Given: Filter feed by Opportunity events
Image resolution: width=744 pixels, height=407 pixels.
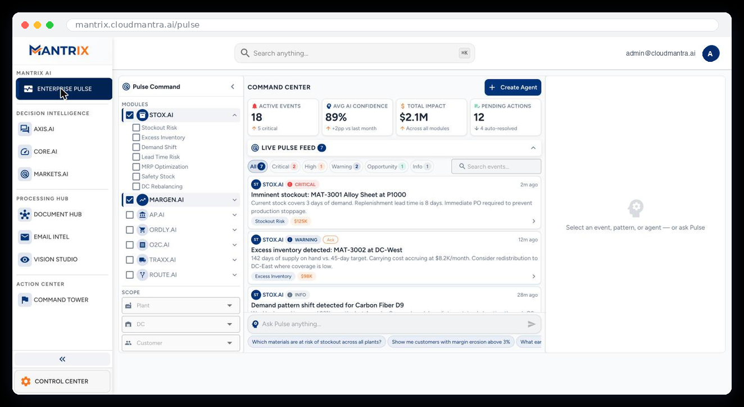Looking at the screenshot, I should click(x=386, y=166).
